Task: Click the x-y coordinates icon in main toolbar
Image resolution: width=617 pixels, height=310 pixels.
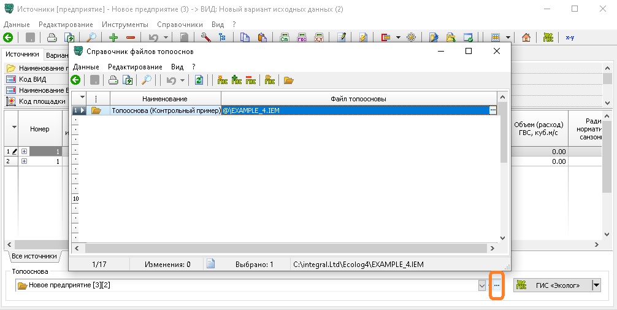Action: click(x=570, y=37)
